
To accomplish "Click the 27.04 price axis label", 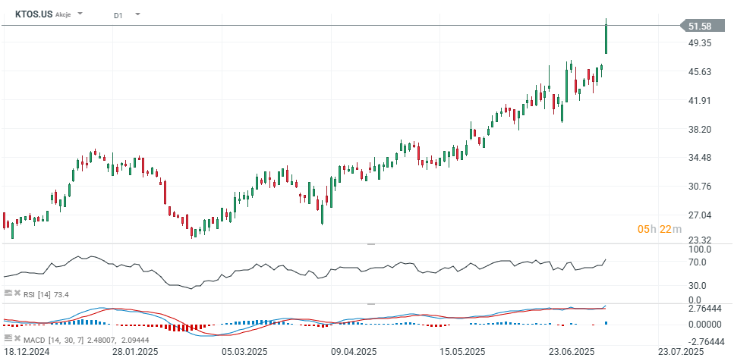I will (700, 215).
